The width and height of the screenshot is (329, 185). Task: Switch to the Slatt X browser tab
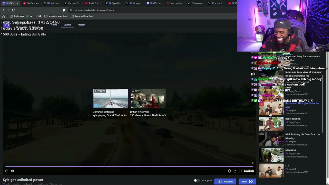(x=51, y=3)
